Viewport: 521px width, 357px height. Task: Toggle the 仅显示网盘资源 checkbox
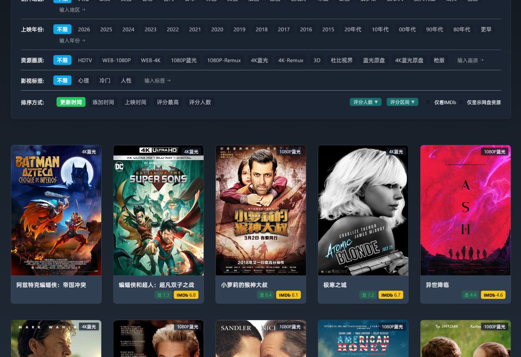pyautogui.click(x=461, y=102)
